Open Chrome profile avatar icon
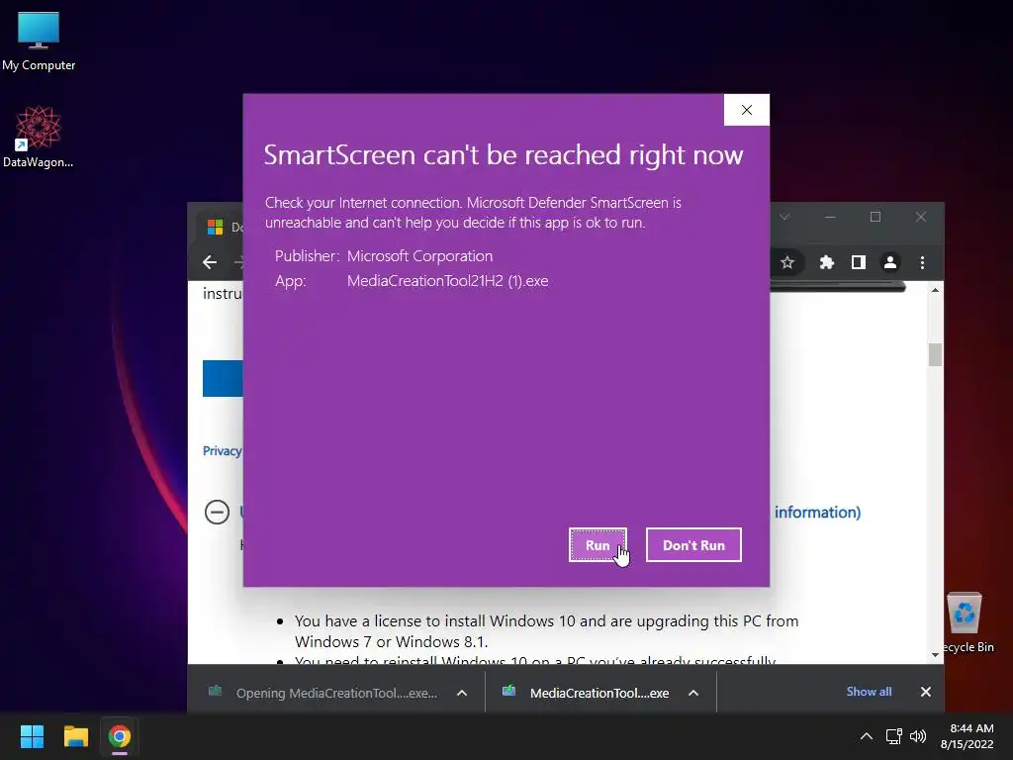 890,262
